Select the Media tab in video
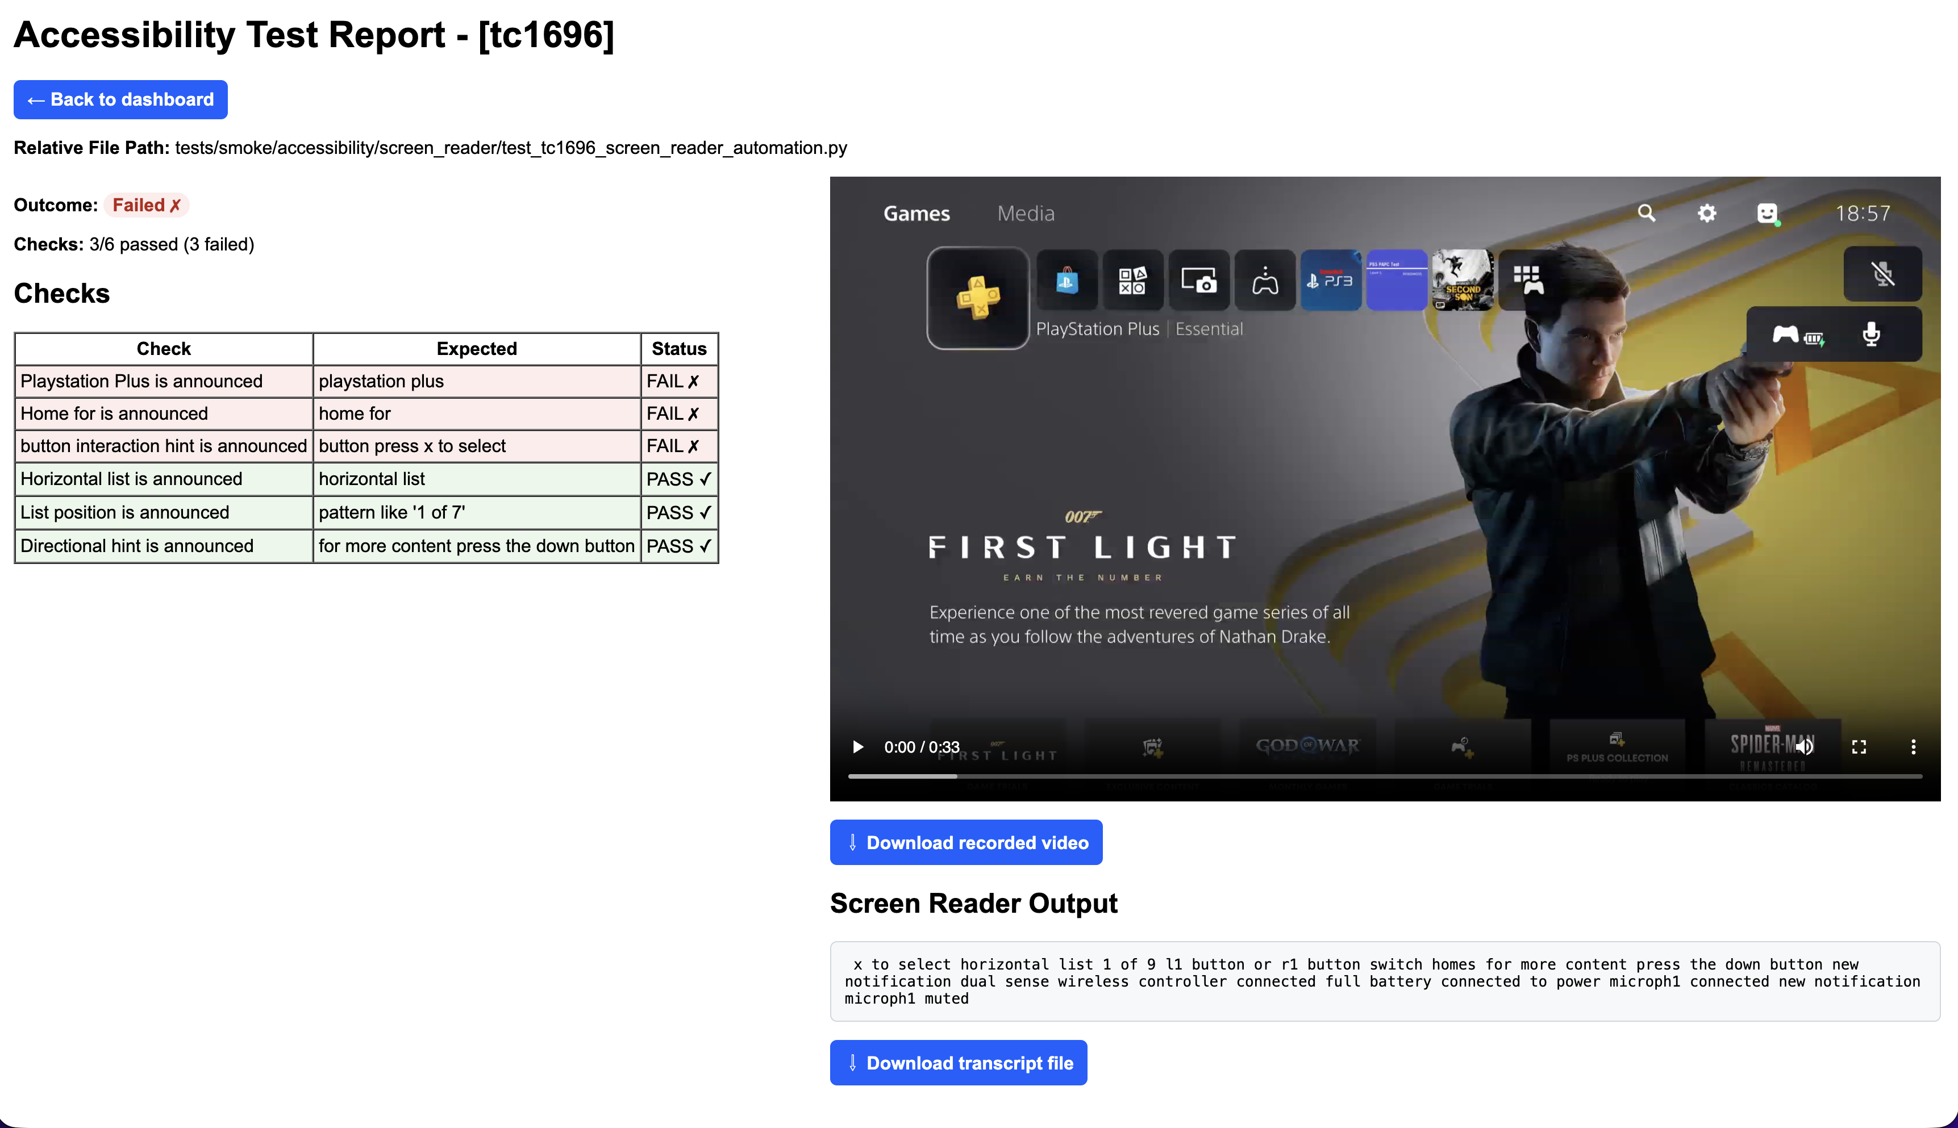Image resolution: width=1958 pixels, height=1128 pixels. point(1026,213)
